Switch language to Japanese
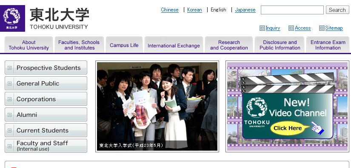This screenshot has height=168, width=351. click(245, 10)
